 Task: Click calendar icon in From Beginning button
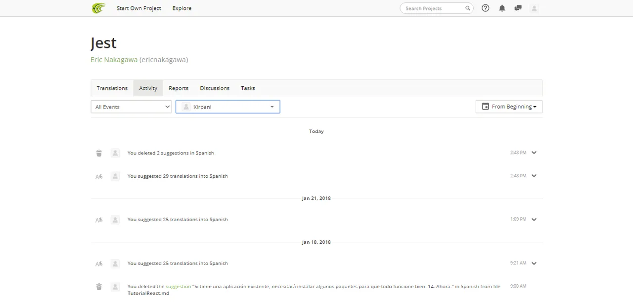coord(485,107)
